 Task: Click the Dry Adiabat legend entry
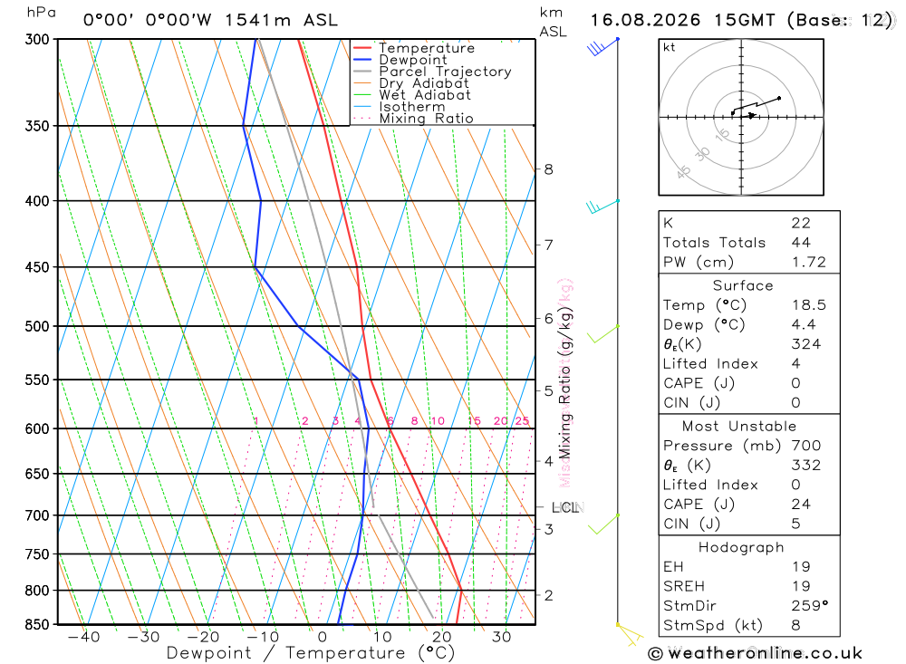pyautogui.click(x=423, y=83)
